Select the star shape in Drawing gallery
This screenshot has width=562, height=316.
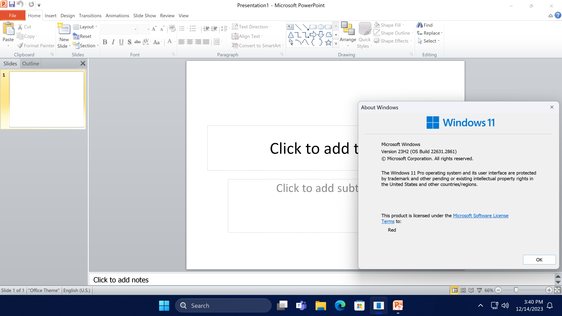point(328,43)
